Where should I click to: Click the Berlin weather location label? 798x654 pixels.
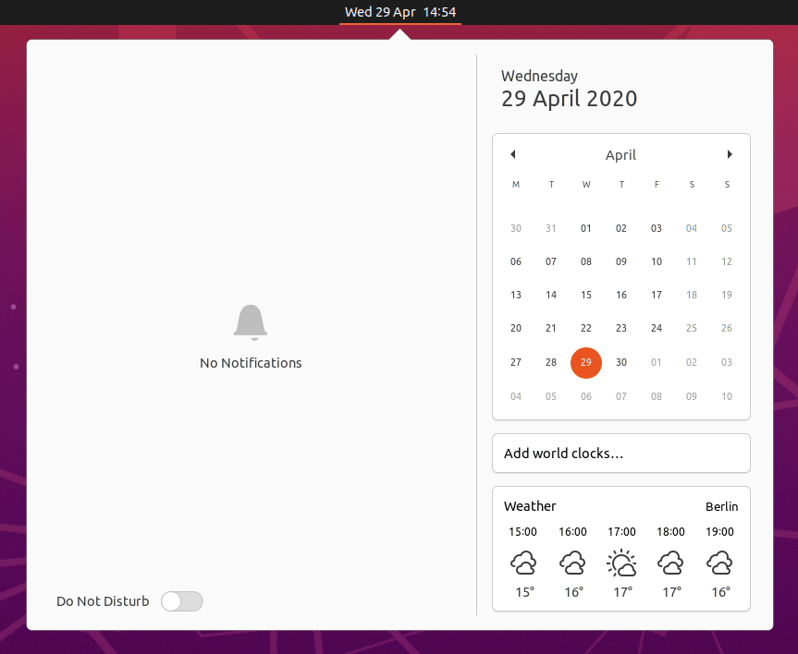tap(721, 506)
